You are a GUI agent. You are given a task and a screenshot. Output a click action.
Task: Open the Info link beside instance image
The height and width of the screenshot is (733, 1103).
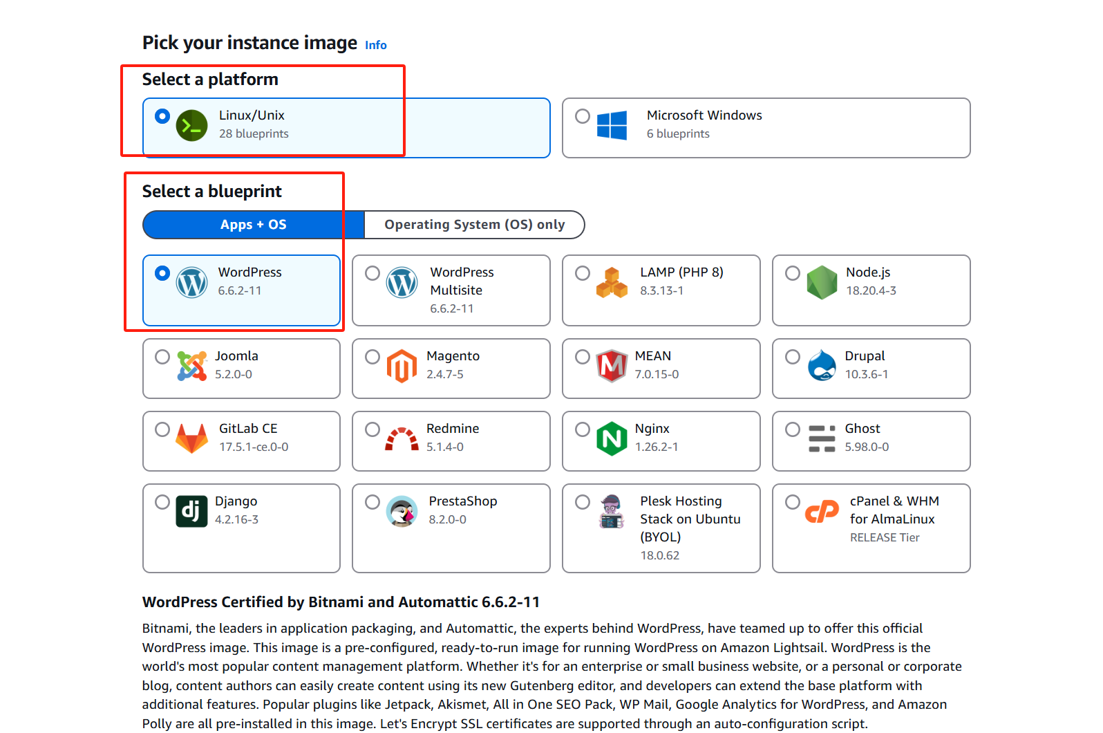(375, 45)
